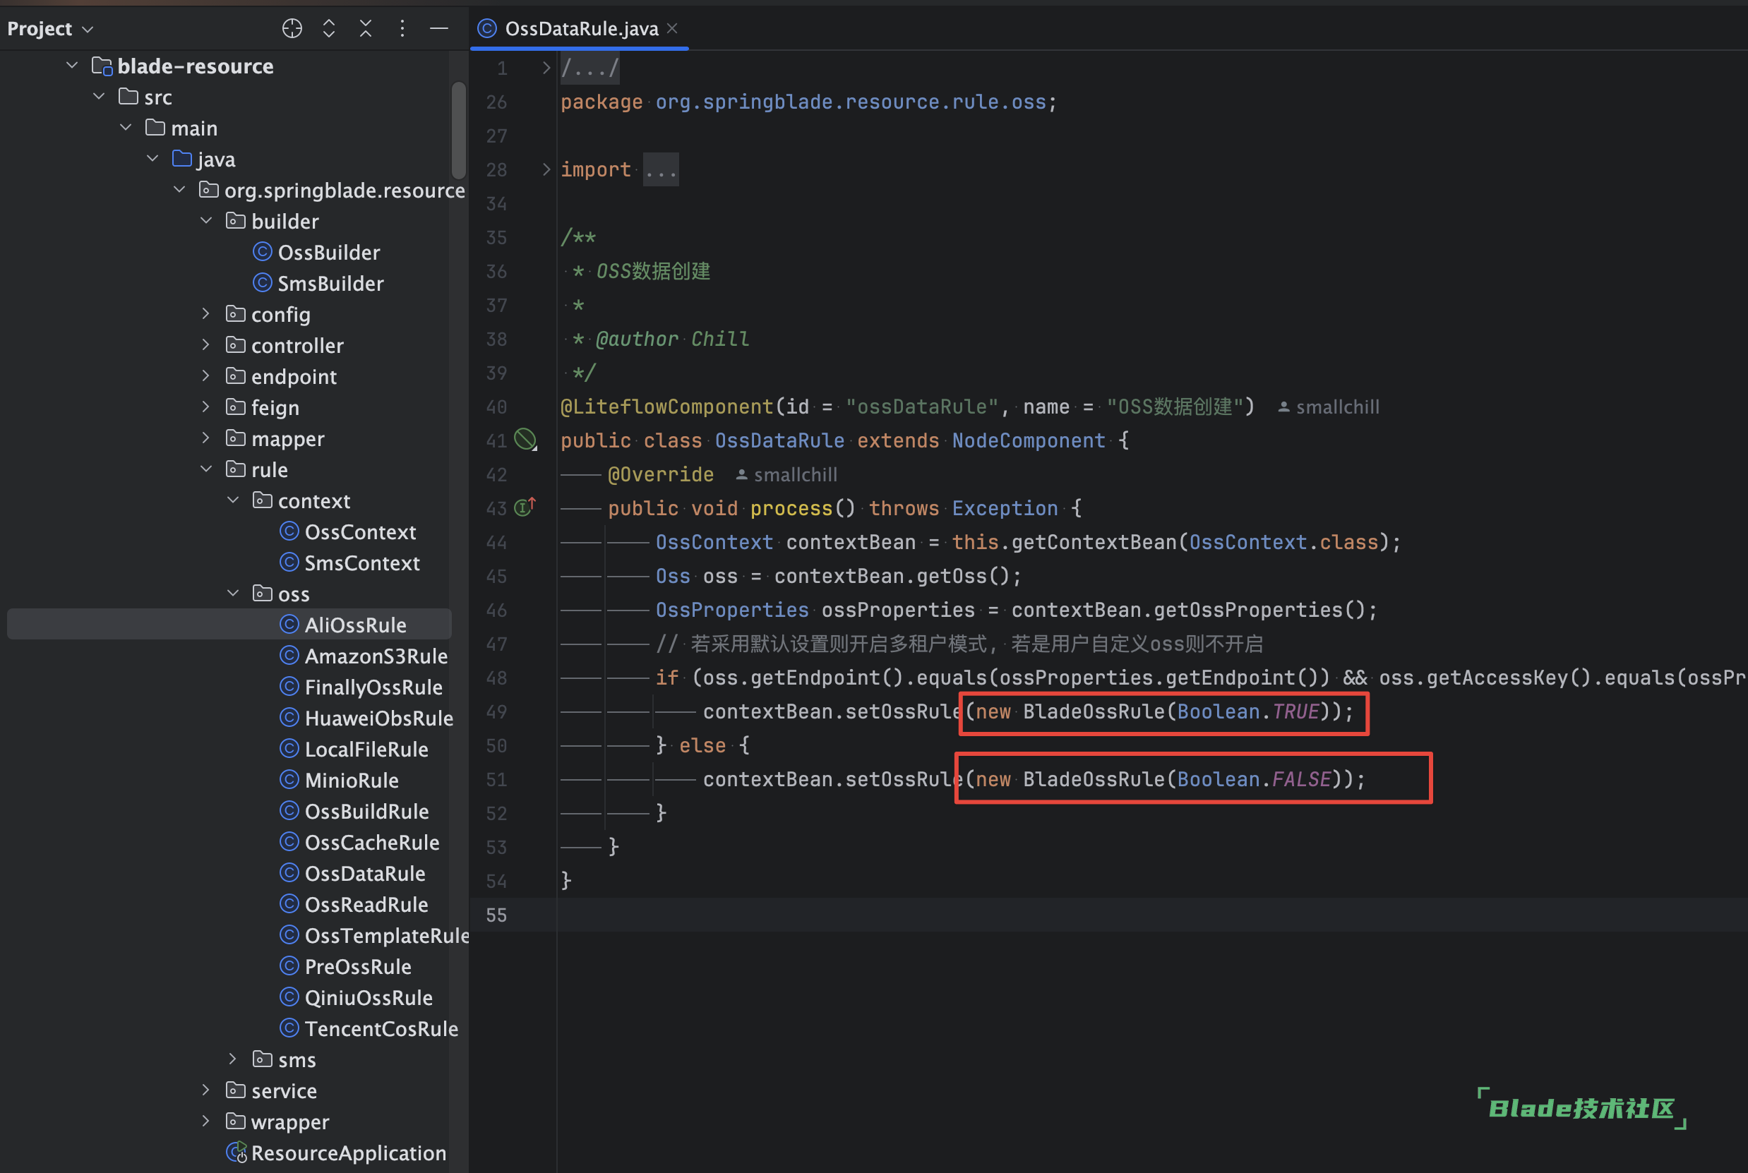Expand the config package
Image resolution: width=1748 pixels, height=1173 pixels.
(207, 313)
